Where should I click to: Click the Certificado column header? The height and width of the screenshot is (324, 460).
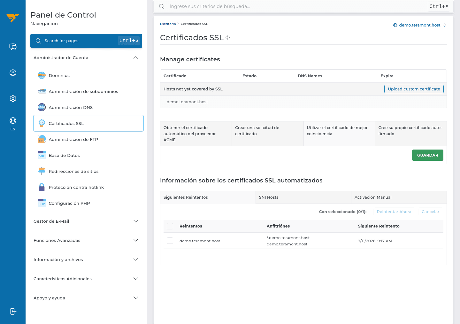pyautogui.click(x=175, y=76)
